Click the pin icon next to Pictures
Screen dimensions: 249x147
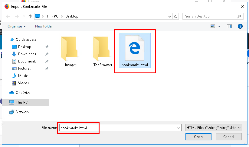pos(47,69)
